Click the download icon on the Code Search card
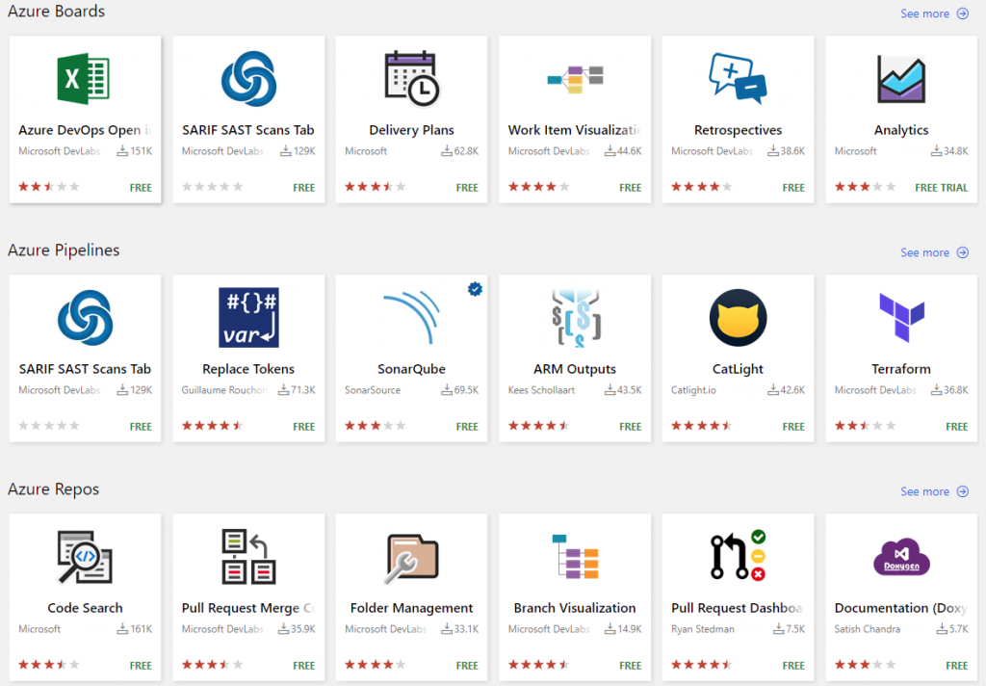Viewport: 986px width, 686px height. (122, 629)
